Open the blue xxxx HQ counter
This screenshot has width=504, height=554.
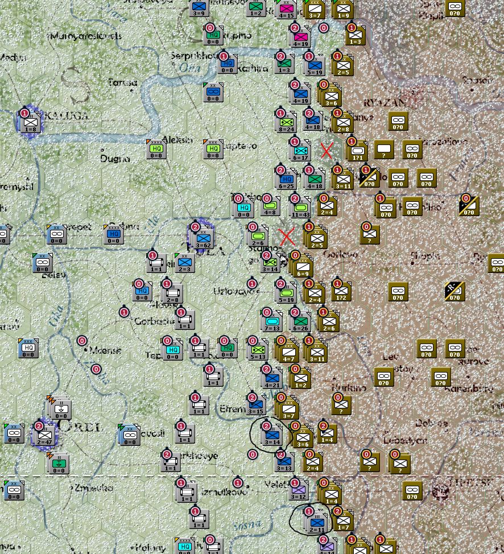pyautogui.click(x=113, y=234)
